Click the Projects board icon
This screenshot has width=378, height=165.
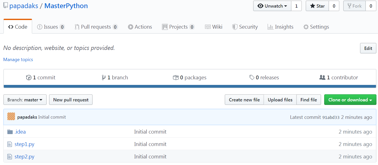pyautogui.click(x=165, y=27)
